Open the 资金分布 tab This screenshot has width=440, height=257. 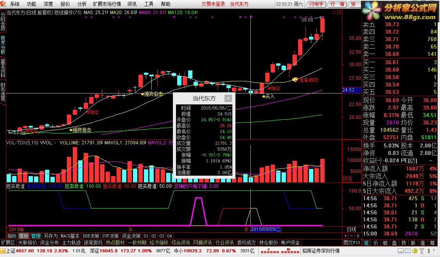(49, 243)
